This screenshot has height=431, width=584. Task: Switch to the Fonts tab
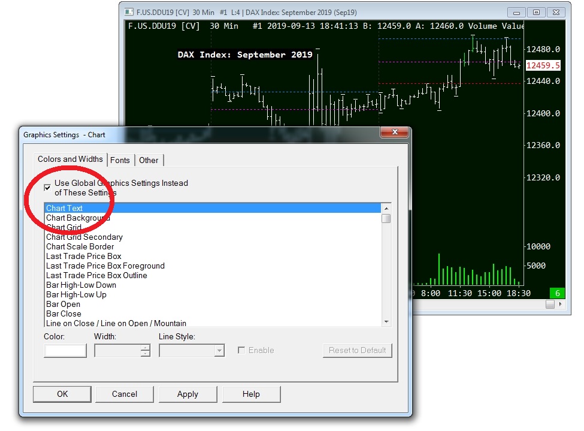120,160
